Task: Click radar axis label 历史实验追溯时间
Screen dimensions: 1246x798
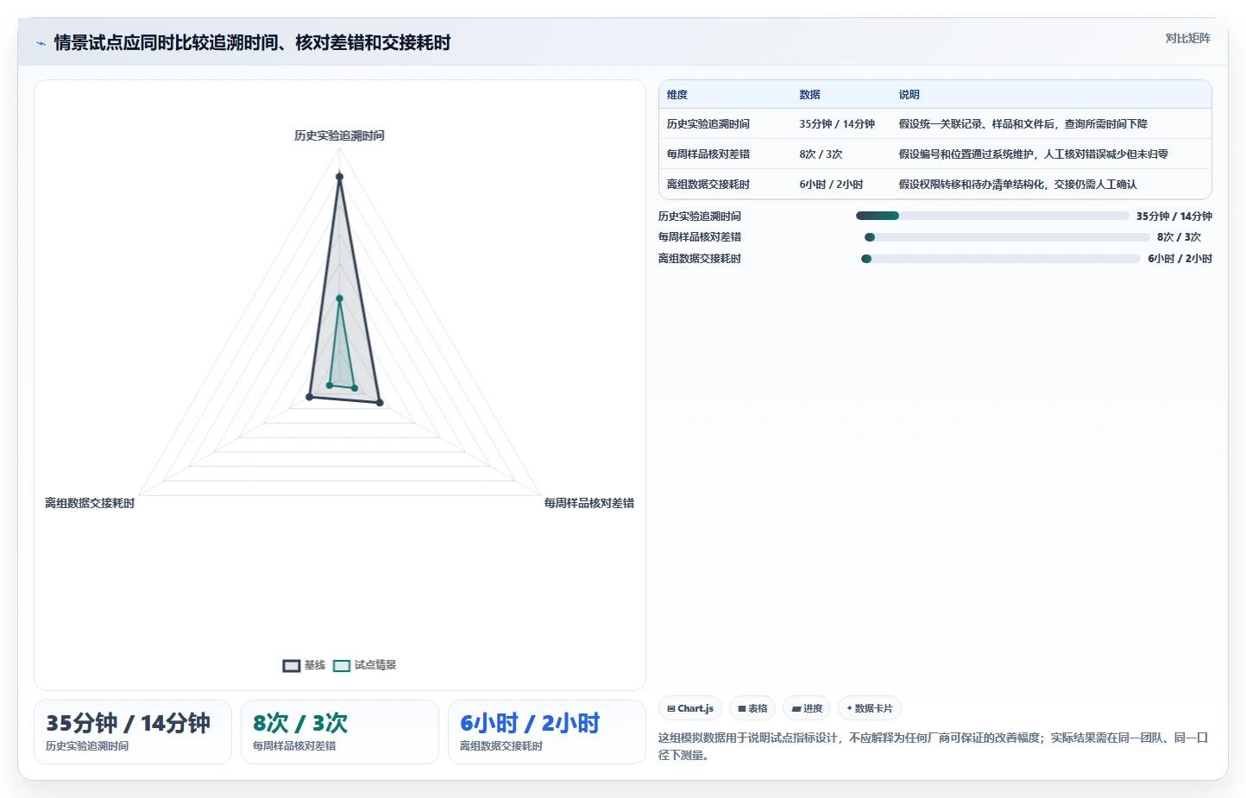Action: tap(339, 135)
